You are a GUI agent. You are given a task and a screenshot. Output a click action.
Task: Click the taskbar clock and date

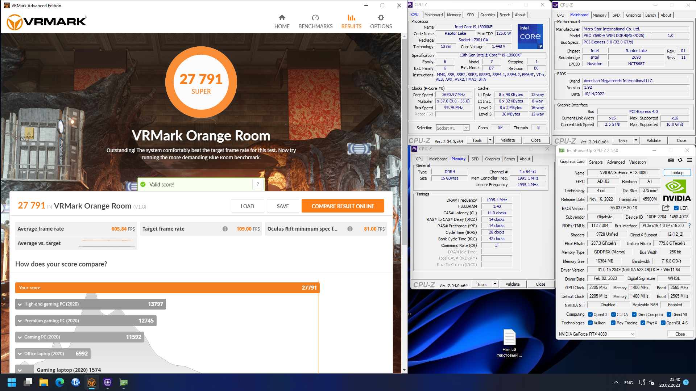point(670,382)
